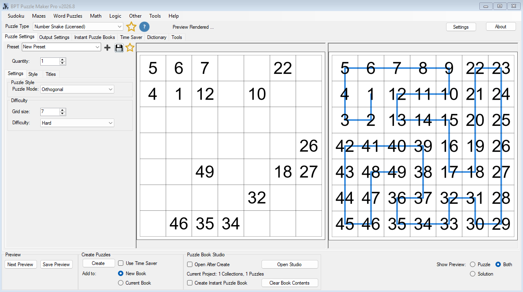Open the Sudoku menu

[16, 16]
